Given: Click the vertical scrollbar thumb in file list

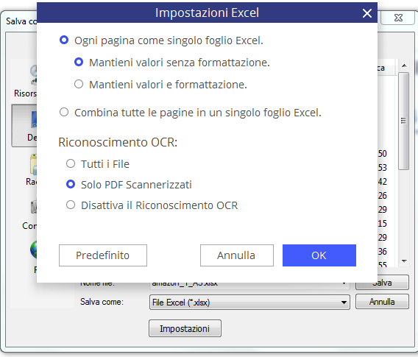Looking at the screenshot, I should pos(404,121).
